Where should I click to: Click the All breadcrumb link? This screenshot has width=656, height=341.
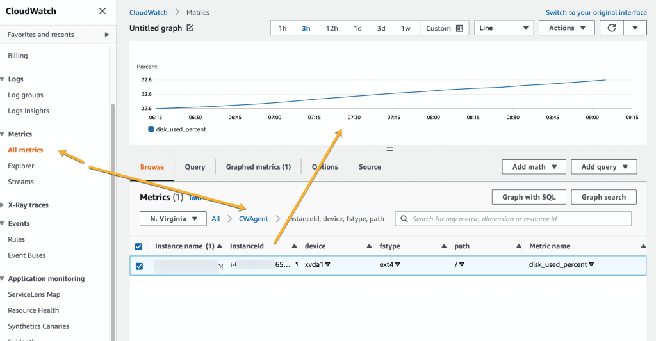click(x=215, y=219)
